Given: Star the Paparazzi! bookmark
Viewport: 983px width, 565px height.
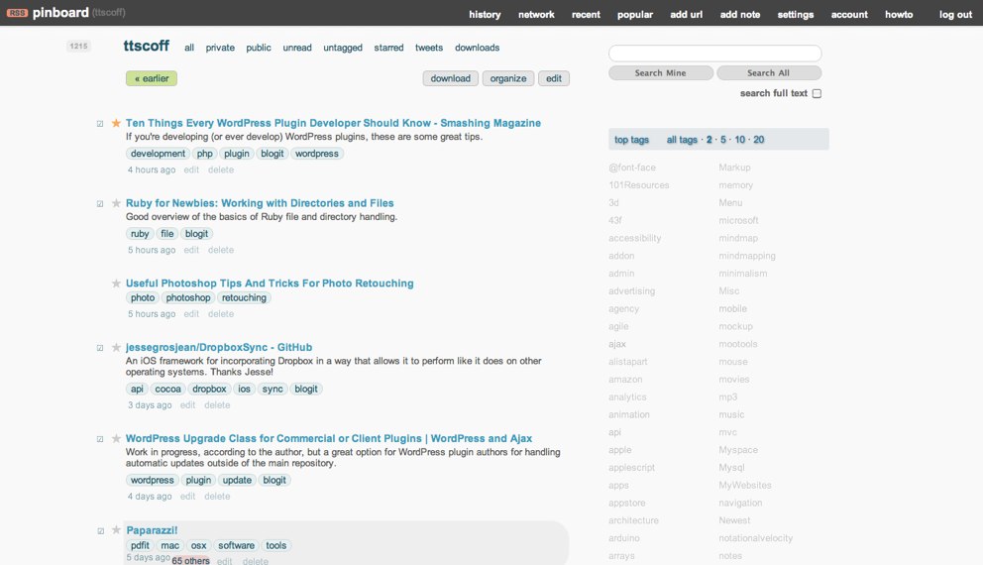Looking at the screenshot, I should tap(116, 530).
